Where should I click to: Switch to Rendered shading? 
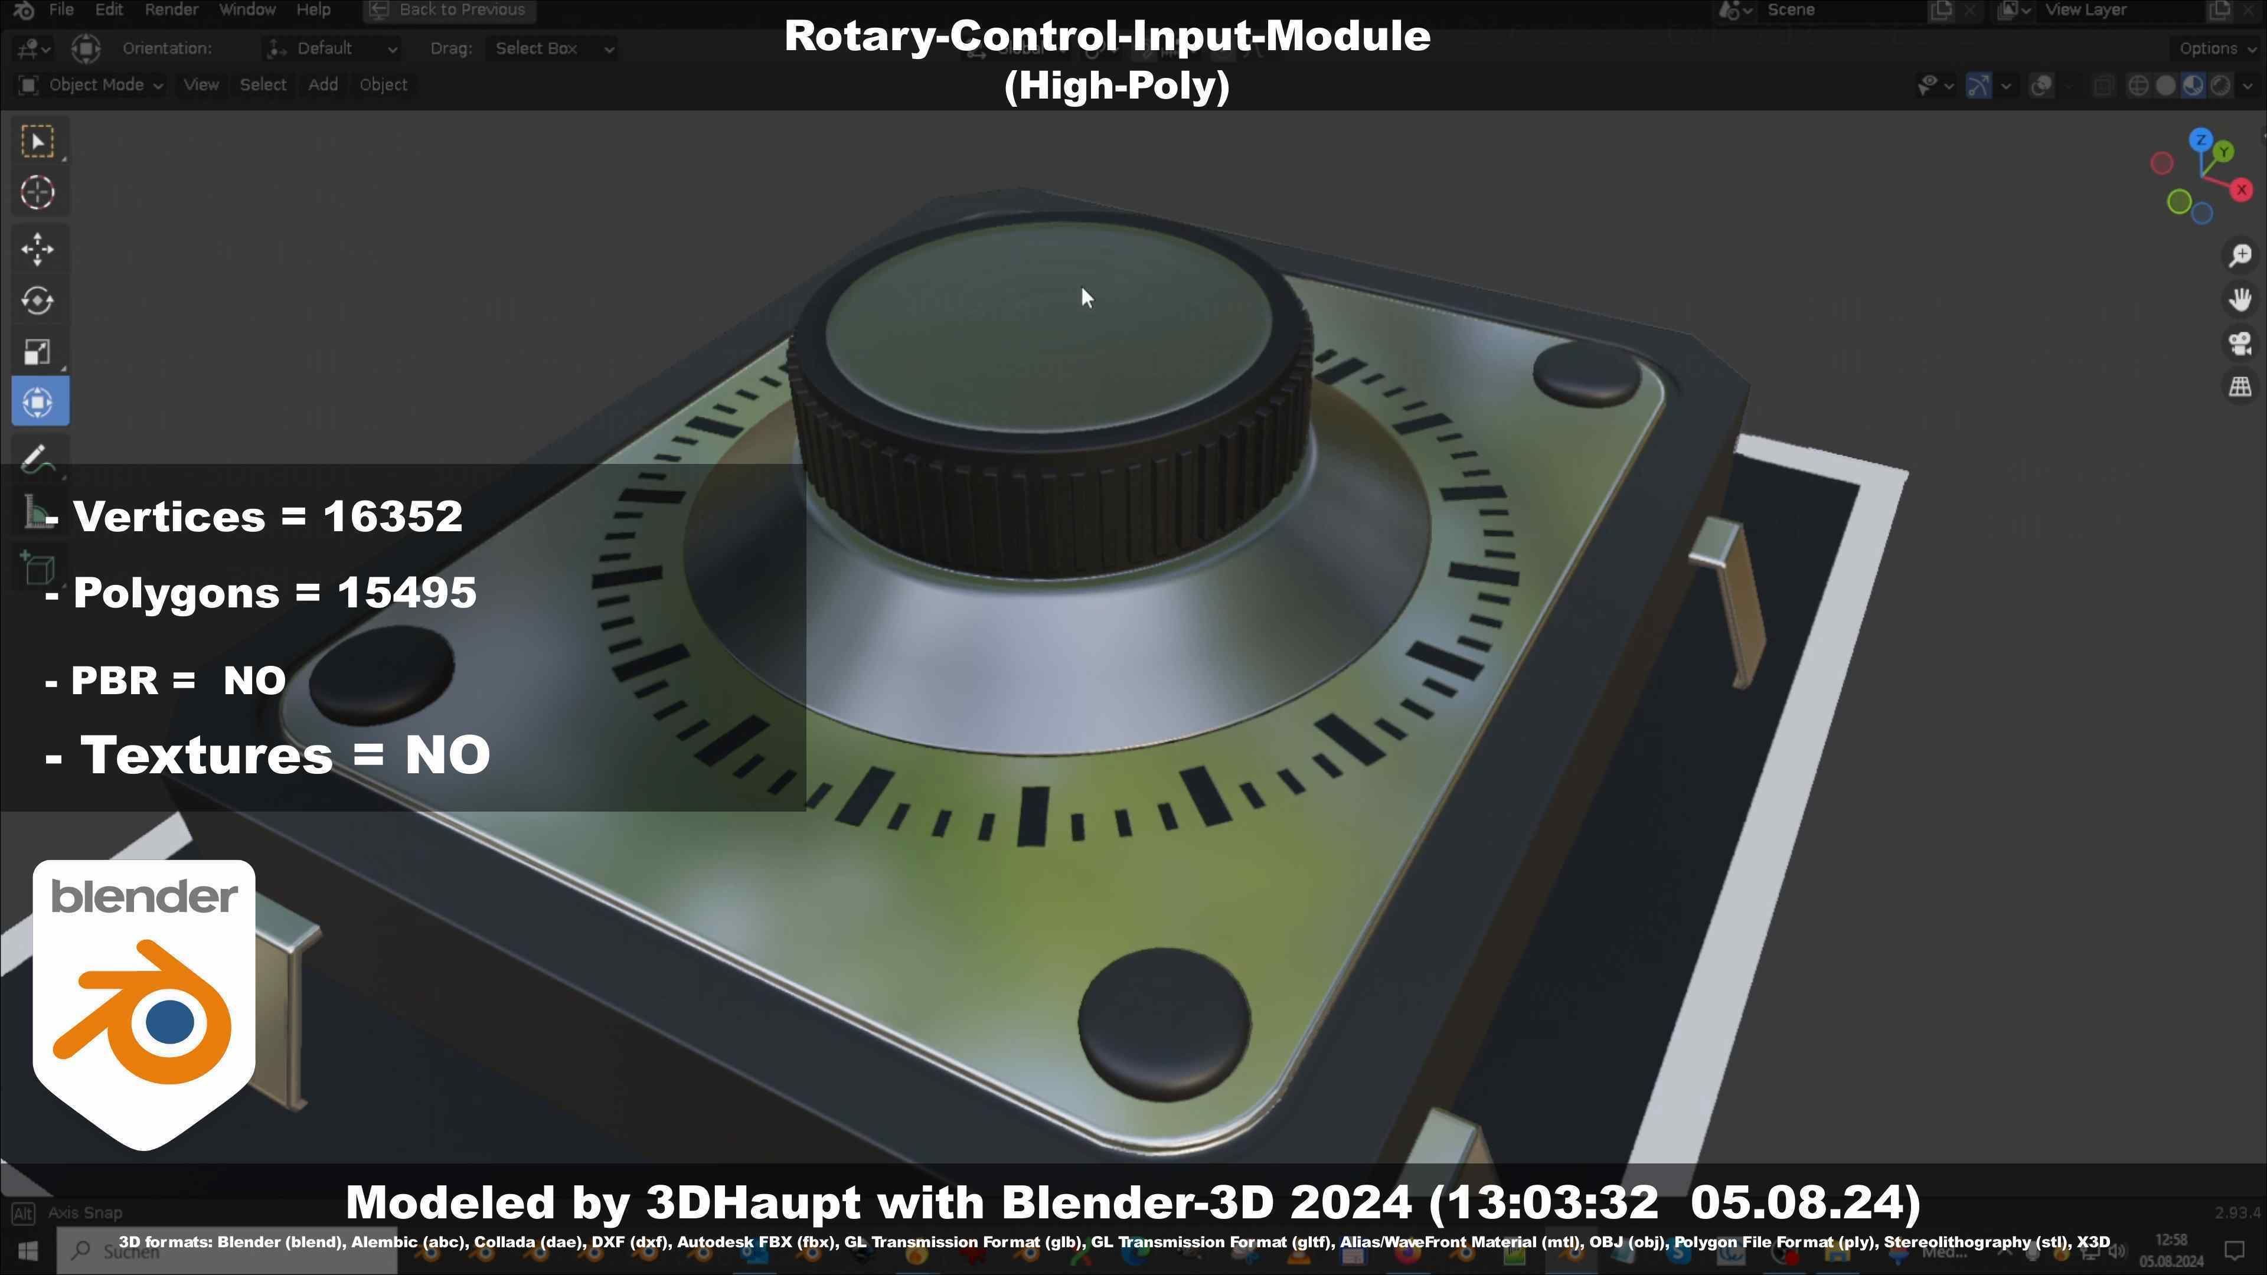pyautogui.click(x=2220, y=86)
